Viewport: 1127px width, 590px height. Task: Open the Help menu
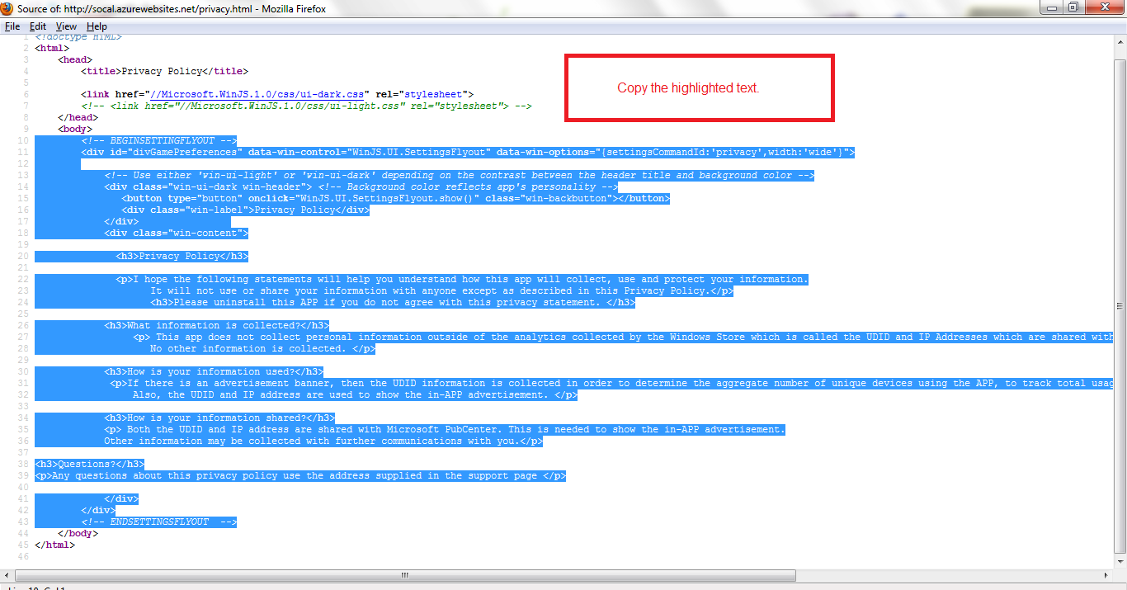coord(97,26)
